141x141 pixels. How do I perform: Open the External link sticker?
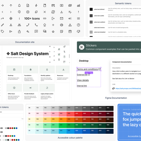(x=84, y=75)
